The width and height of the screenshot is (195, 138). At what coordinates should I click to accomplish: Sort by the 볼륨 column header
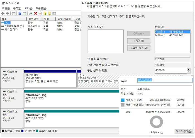point(13,19)
